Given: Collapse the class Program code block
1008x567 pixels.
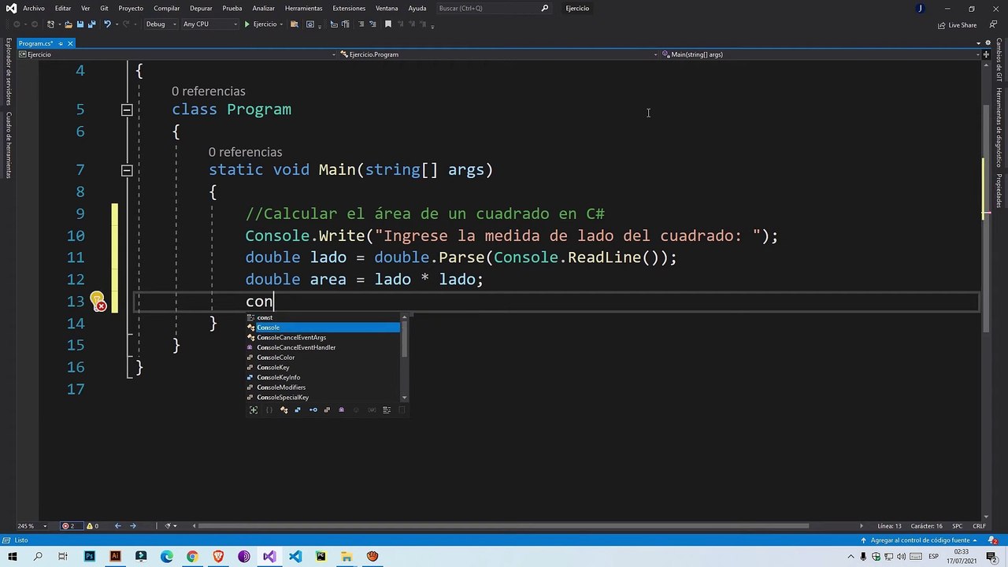Looking at the screenshot, I should click(127, 109).
